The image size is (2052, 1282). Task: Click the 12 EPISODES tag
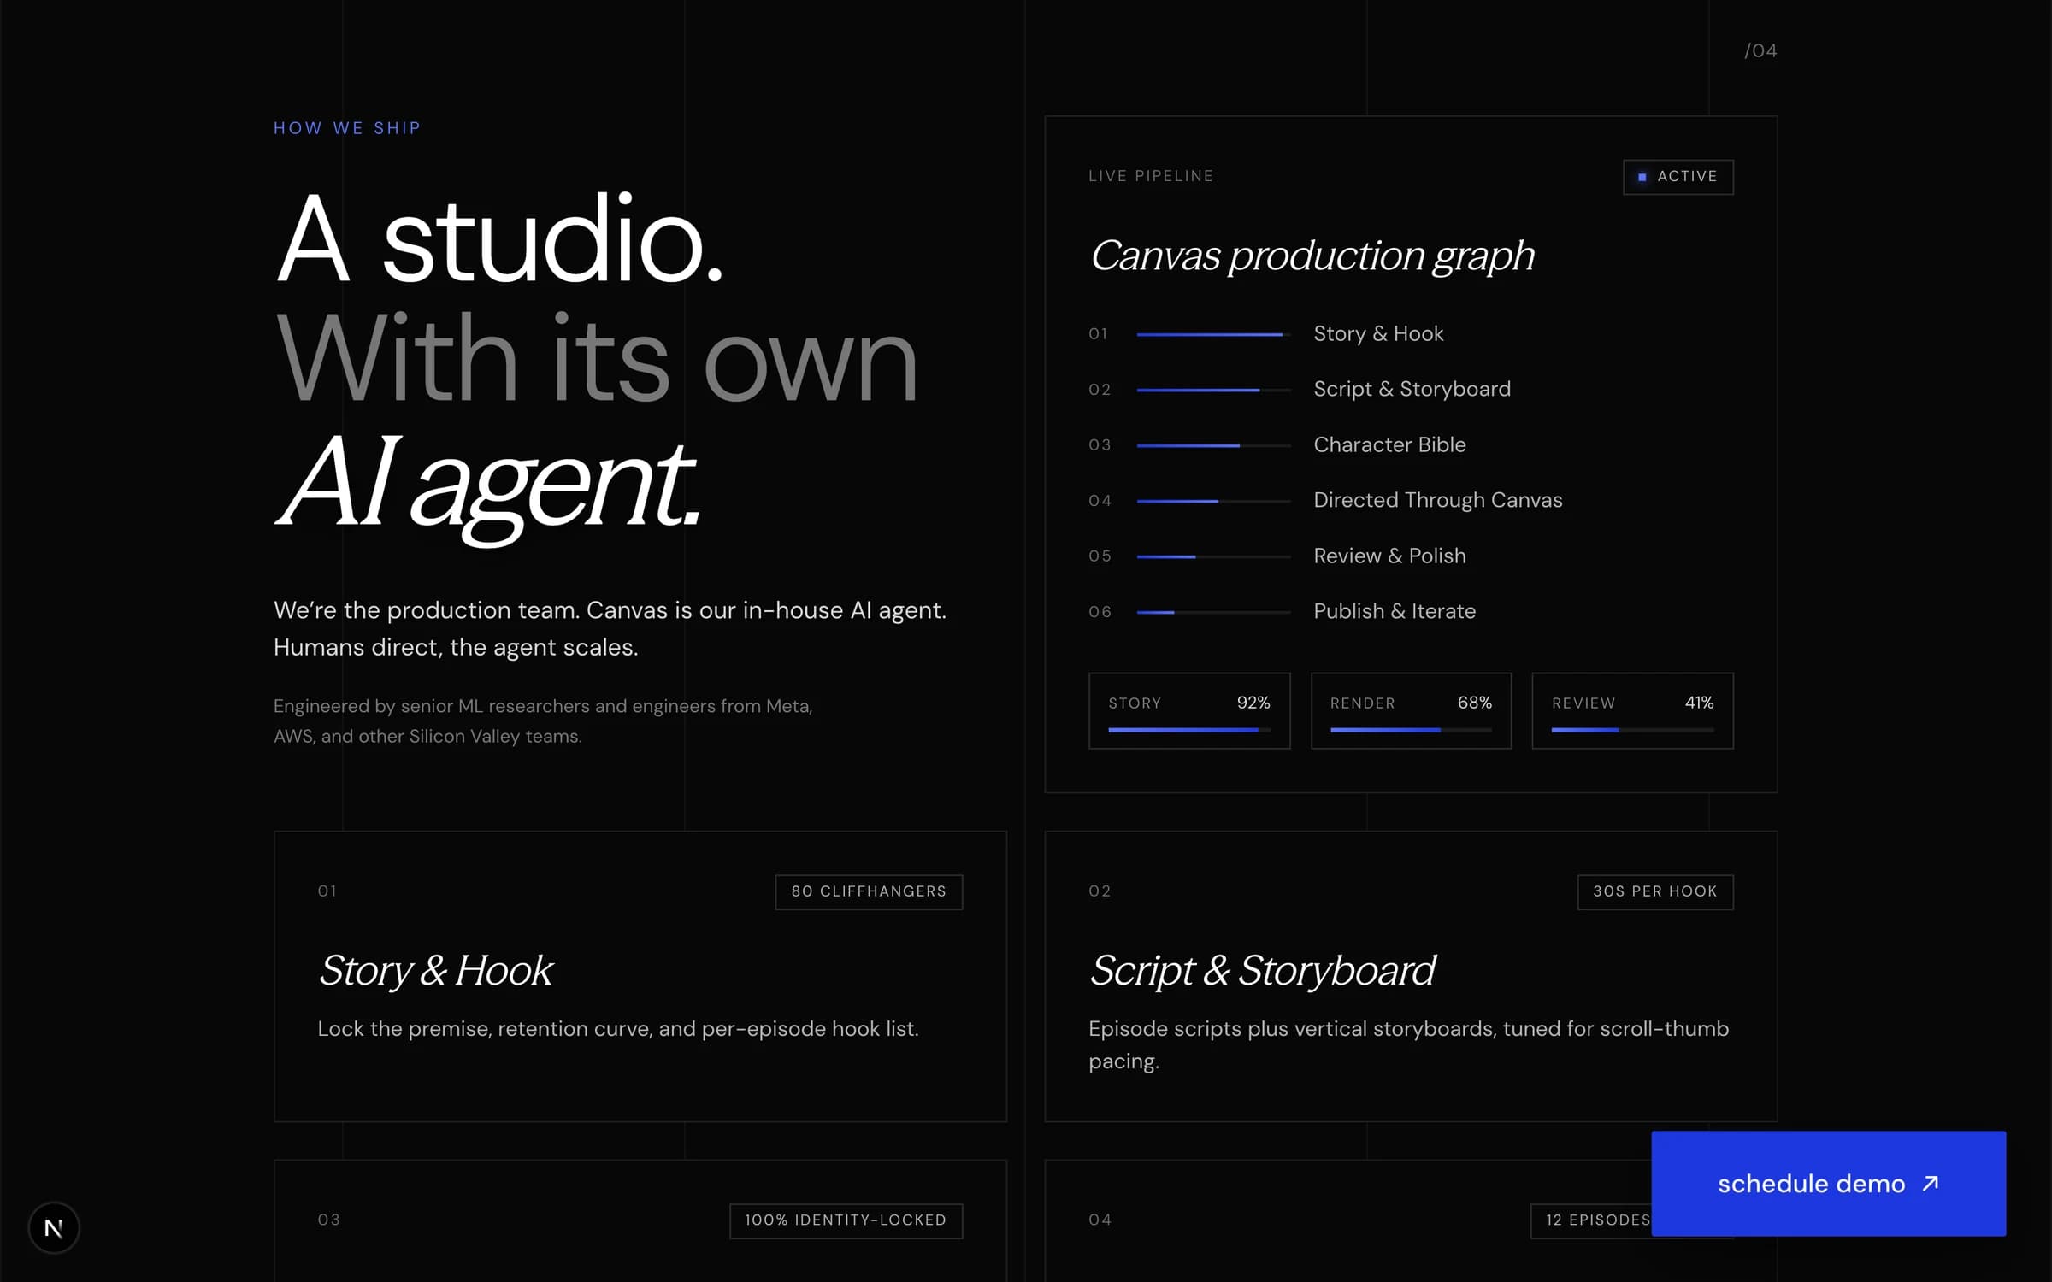1591,1220
